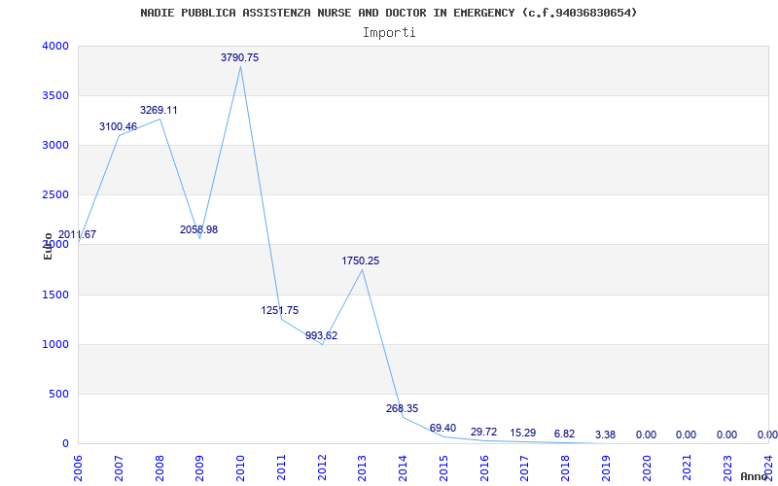Image resolution: width=778 pixels, height=486 pixels.
Task: Click the 2018 year axis label
Action: (x=565, y=467)
